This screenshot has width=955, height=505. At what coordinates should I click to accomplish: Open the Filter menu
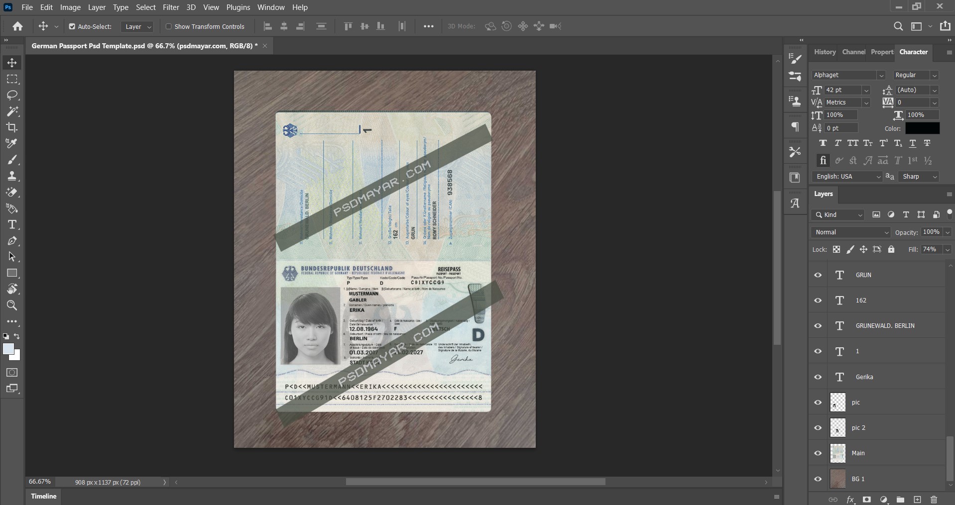pos(171,7)
